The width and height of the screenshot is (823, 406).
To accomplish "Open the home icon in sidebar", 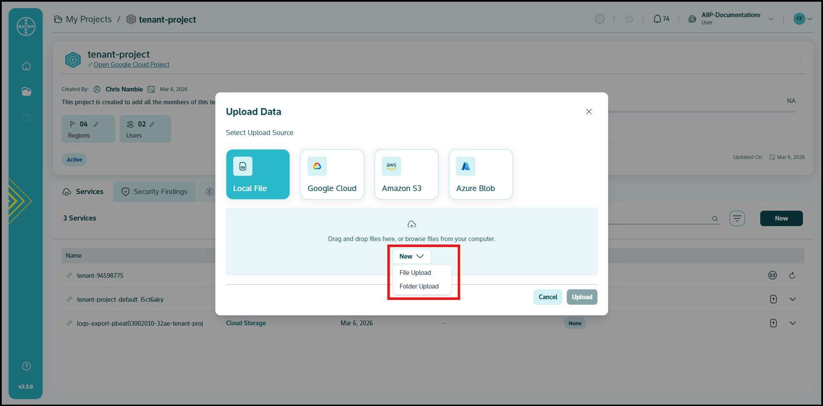I will point(26,66).
